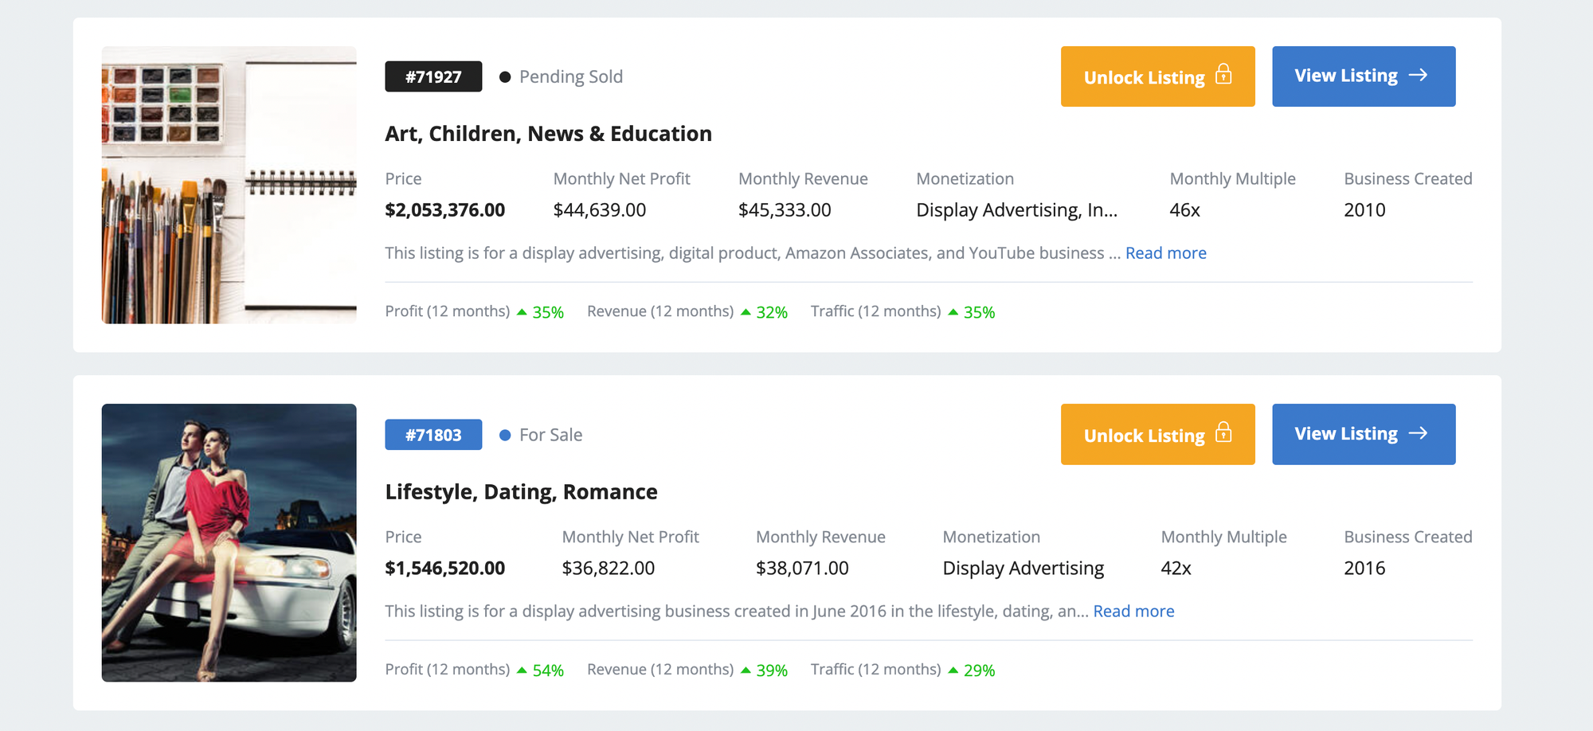Click the status dot next to For Sale
The height and width of the screenshot is (731, 1593).
click(504, 434)
